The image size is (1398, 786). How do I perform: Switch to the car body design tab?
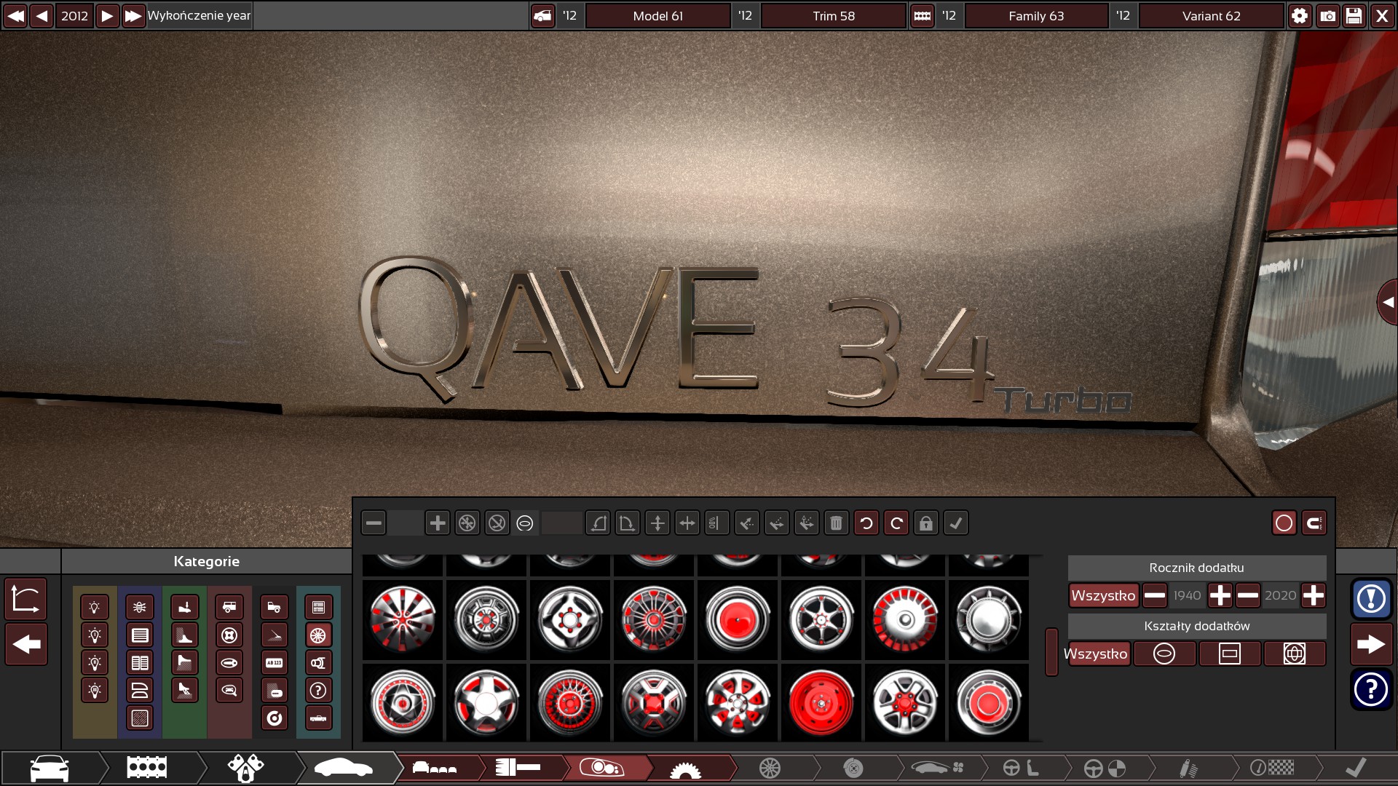tap(342, 768)
